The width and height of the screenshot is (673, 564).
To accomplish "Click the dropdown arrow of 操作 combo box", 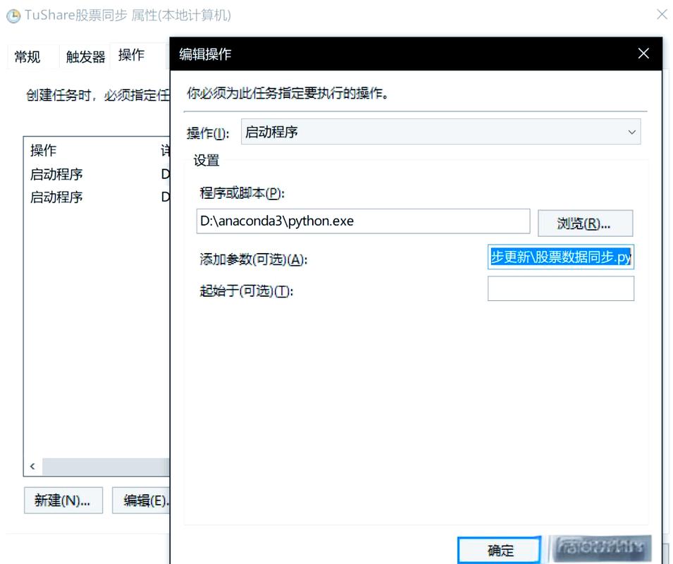I will (x=631, y=133).
